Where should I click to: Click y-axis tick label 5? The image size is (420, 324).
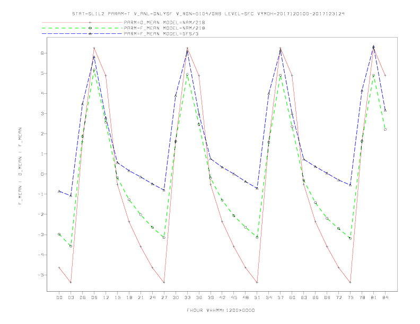point(42,73)
